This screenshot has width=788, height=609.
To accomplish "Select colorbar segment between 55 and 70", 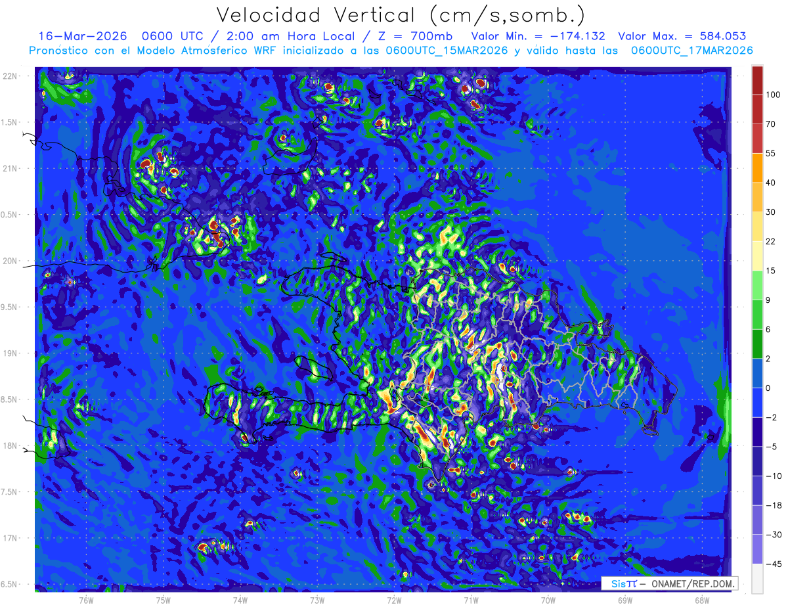I will coord(757,138).
